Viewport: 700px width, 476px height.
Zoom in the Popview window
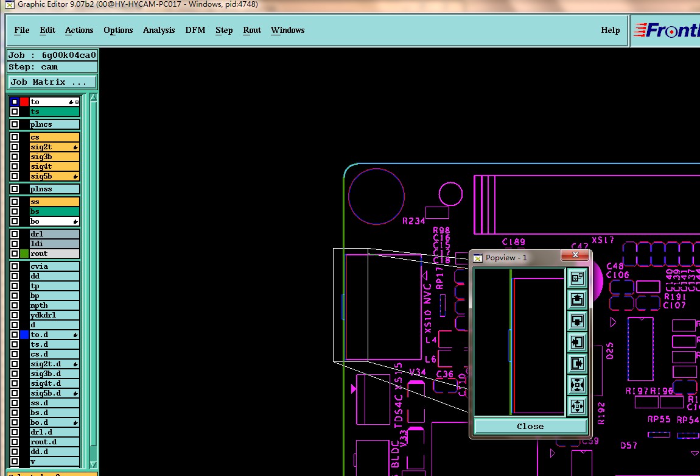click(x=577, y=385)
